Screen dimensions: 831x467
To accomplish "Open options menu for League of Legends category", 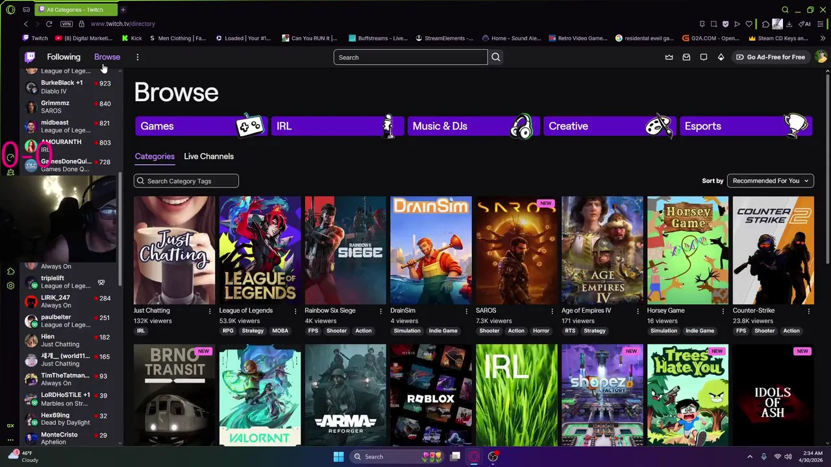I will (295, 311).
